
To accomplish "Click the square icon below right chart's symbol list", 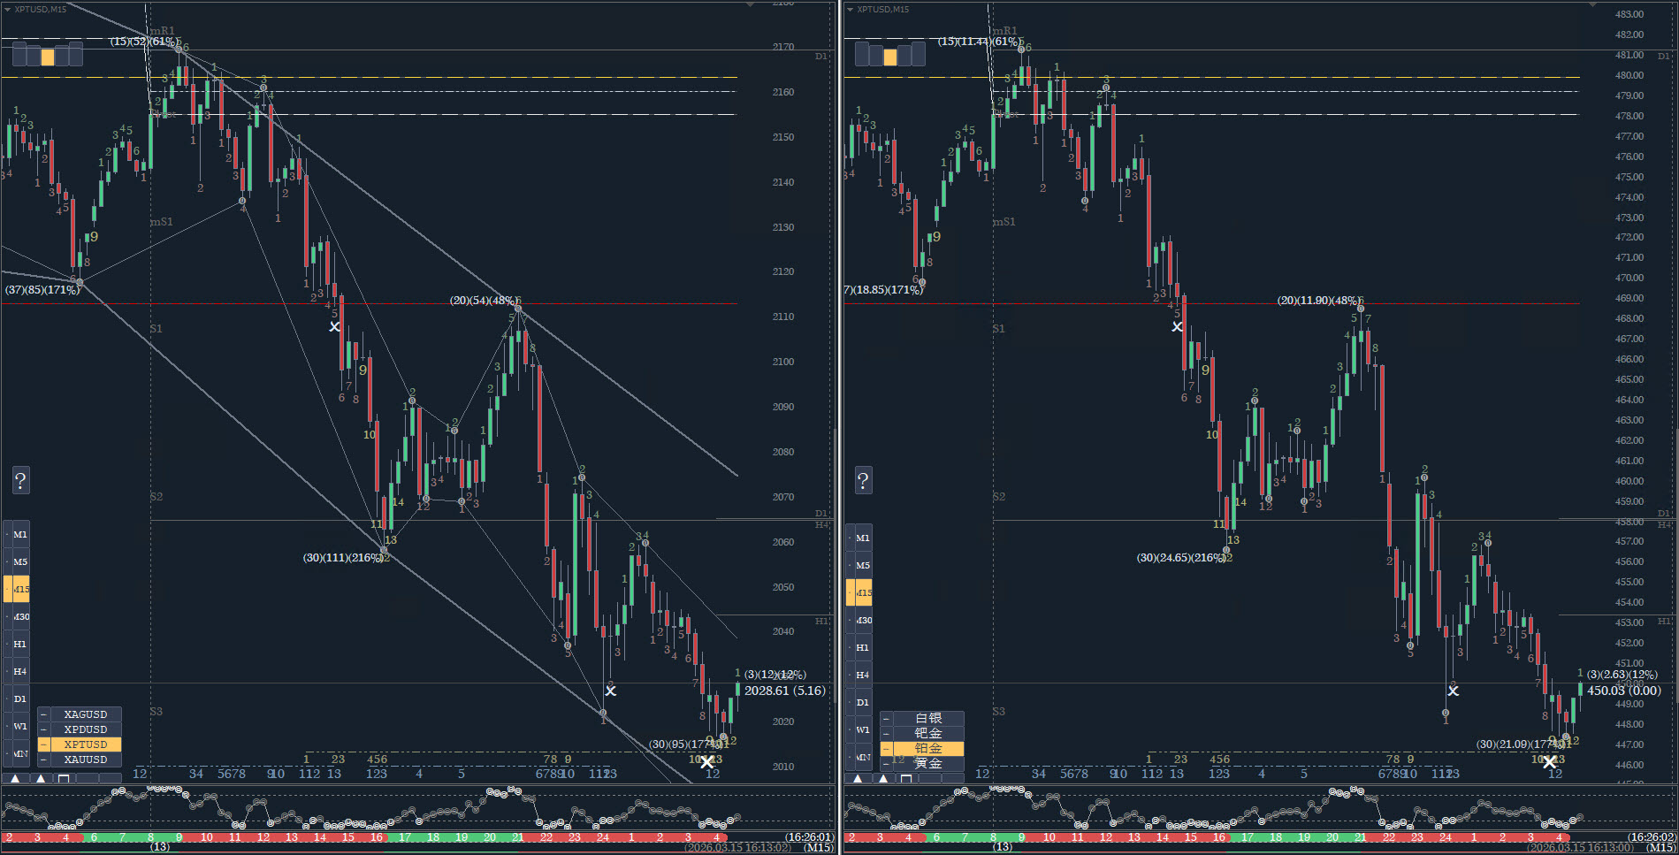I will pyautogui.click(x=906, y=779).
